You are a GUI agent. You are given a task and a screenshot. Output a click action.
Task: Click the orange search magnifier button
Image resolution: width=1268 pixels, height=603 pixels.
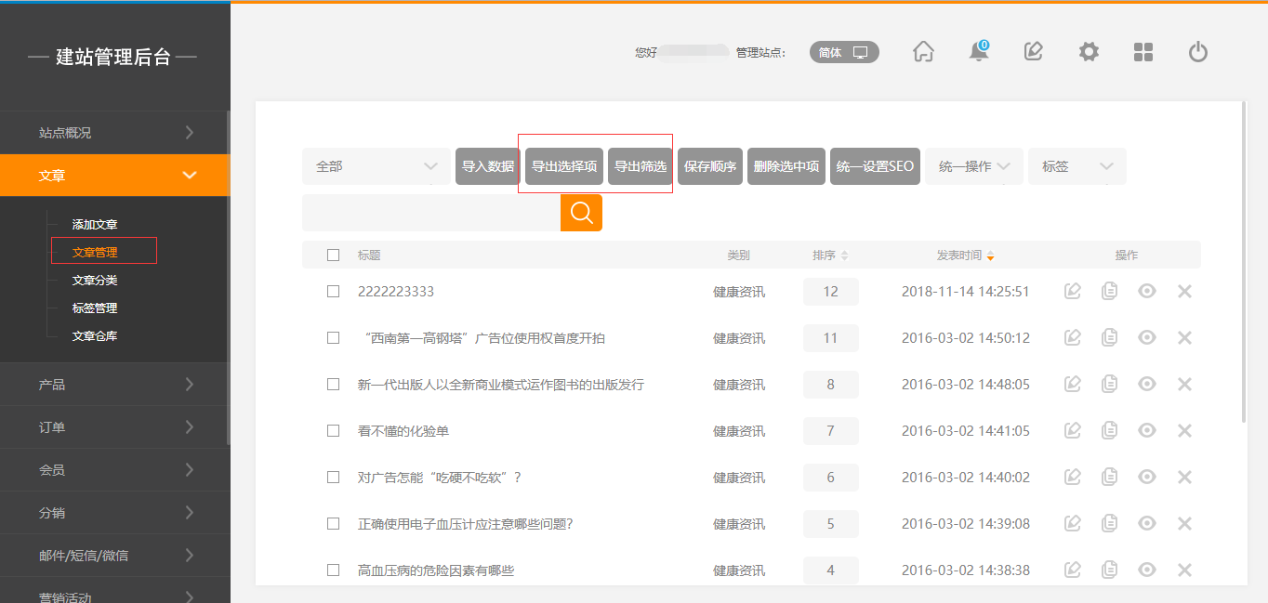(x=581, y=213)
